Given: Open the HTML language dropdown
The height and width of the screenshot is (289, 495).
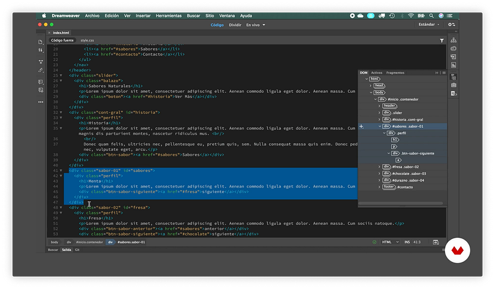Looking at the screenshot, I should (390, 242).
